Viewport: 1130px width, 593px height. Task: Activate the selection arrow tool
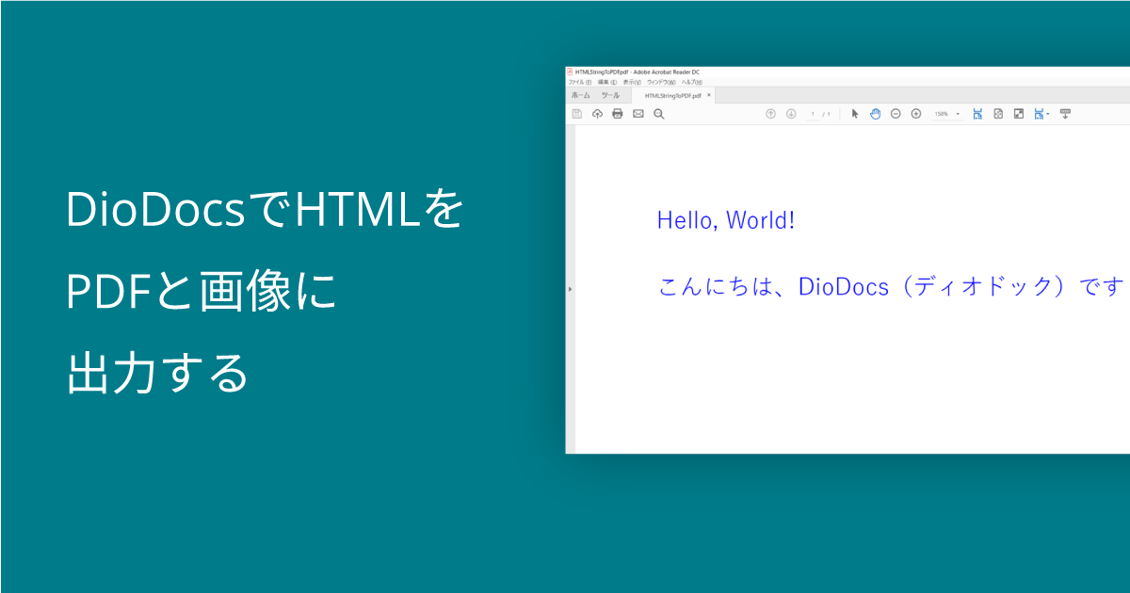(x=856, y=114)
